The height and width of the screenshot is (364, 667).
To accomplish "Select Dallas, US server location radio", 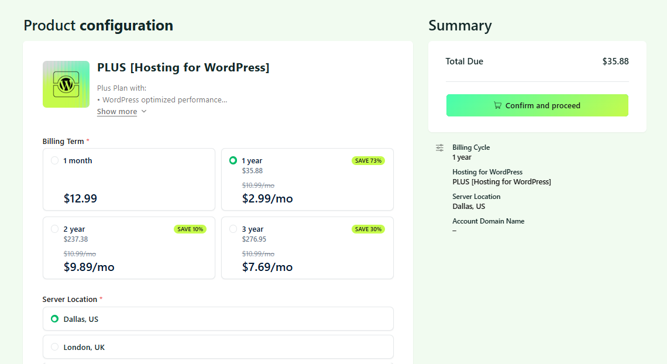I will [54, 318].
